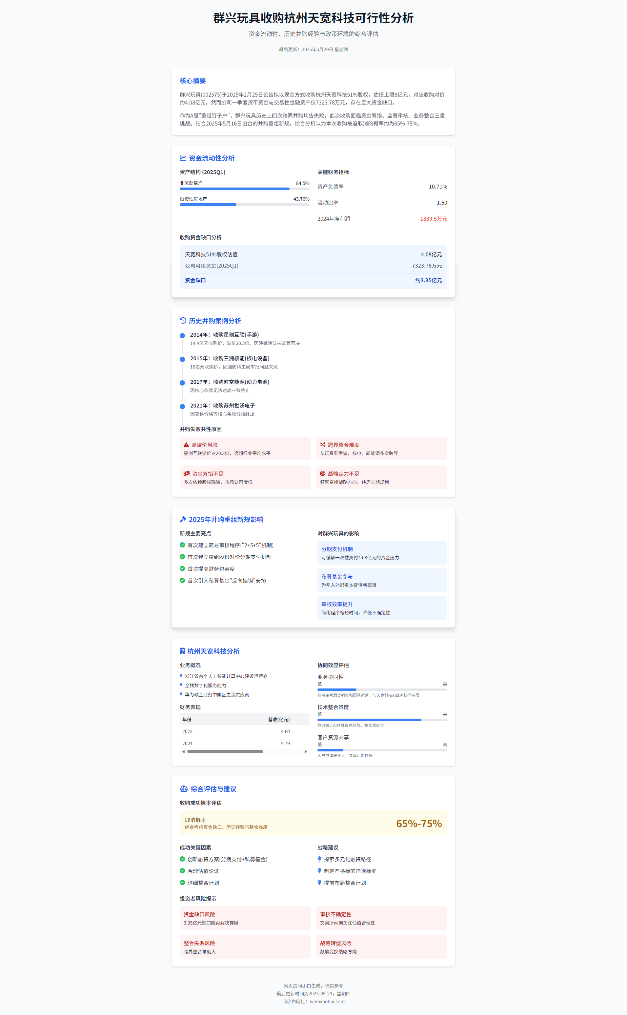627x1015 pixels.
Task: Click the green check beside 首次提高财务包容度
Action: pyautogui.click(x=182, y=568)
